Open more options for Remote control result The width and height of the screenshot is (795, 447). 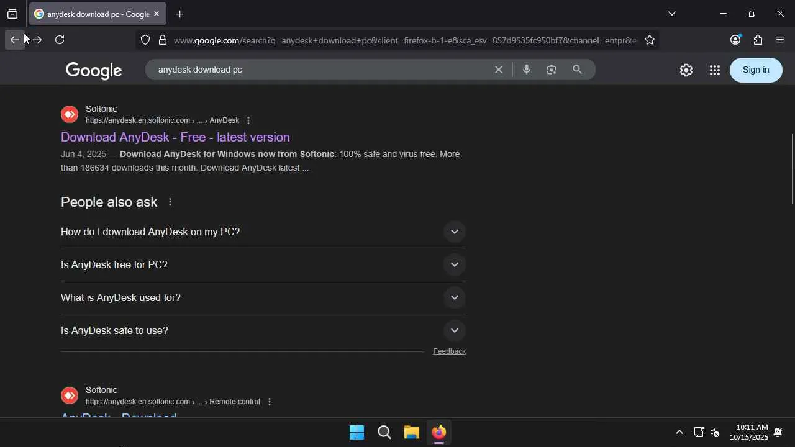(269, 402)
